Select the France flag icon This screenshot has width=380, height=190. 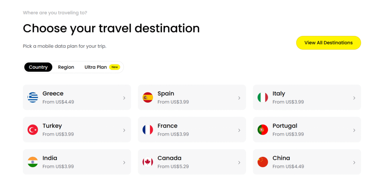[x=148, y=130]
